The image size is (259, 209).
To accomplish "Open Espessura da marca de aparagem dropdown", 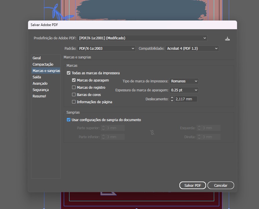I will [x=184, y=90].
